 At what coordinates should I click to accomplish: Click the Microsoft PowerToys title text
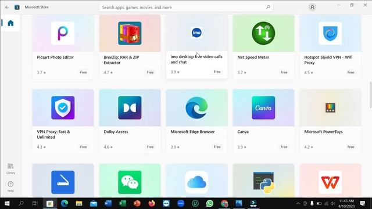[x=323, y=132]
